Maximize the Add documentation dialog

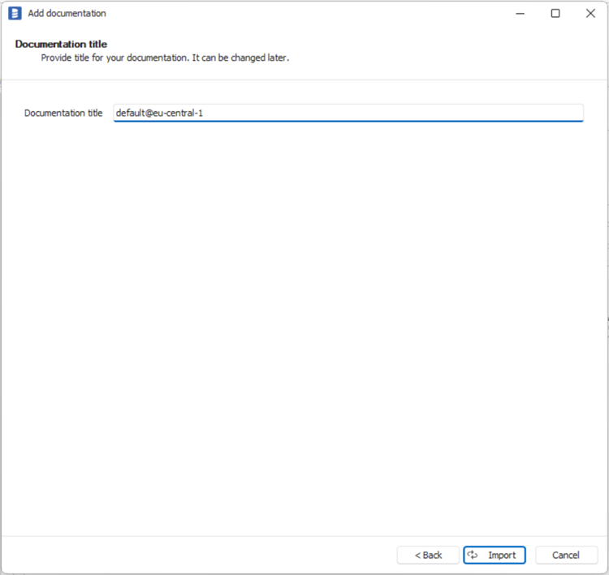(555, 13)
